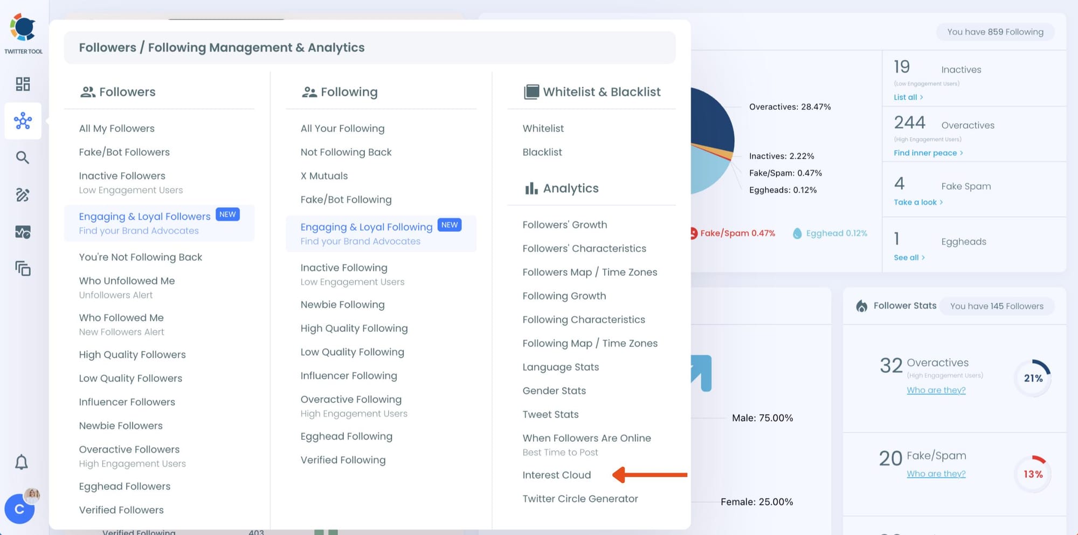Open Low Quality Following
1078x535 pixels.
point(353,352)
